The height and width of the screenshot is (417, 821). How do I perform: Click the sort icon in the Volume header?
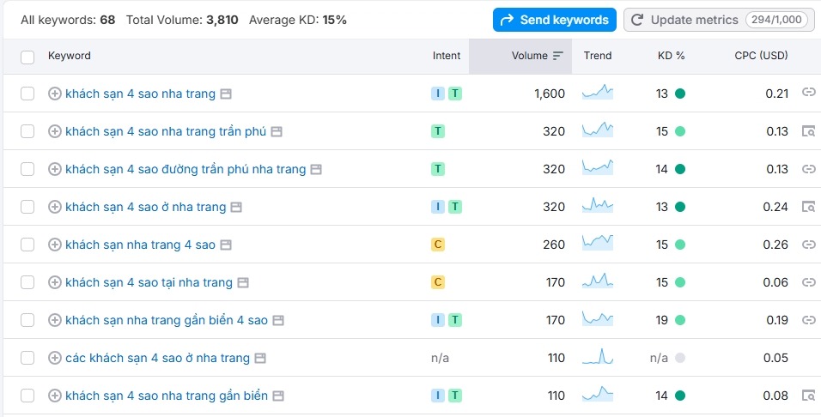point(558,56)
